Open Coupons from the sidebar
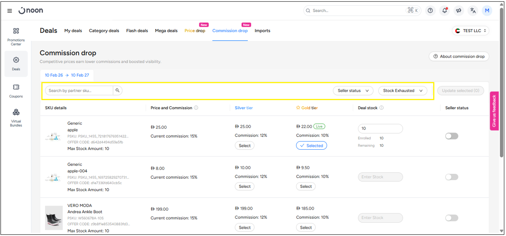This screenshot has height=236, width=506. coord(16,91)
